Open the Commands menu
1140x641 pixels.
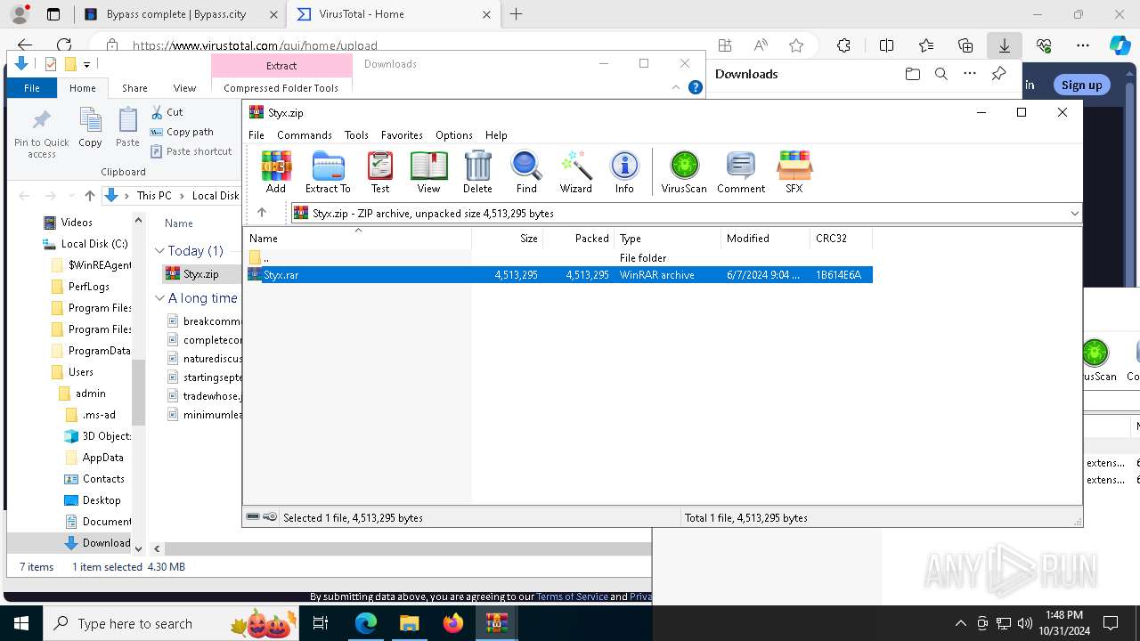(x=305, y=135)
